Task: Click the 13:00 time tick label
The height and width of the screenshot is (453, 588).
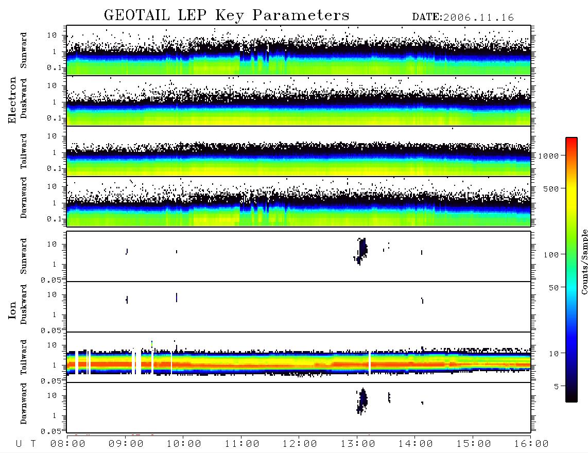Action: pos(358,444)
